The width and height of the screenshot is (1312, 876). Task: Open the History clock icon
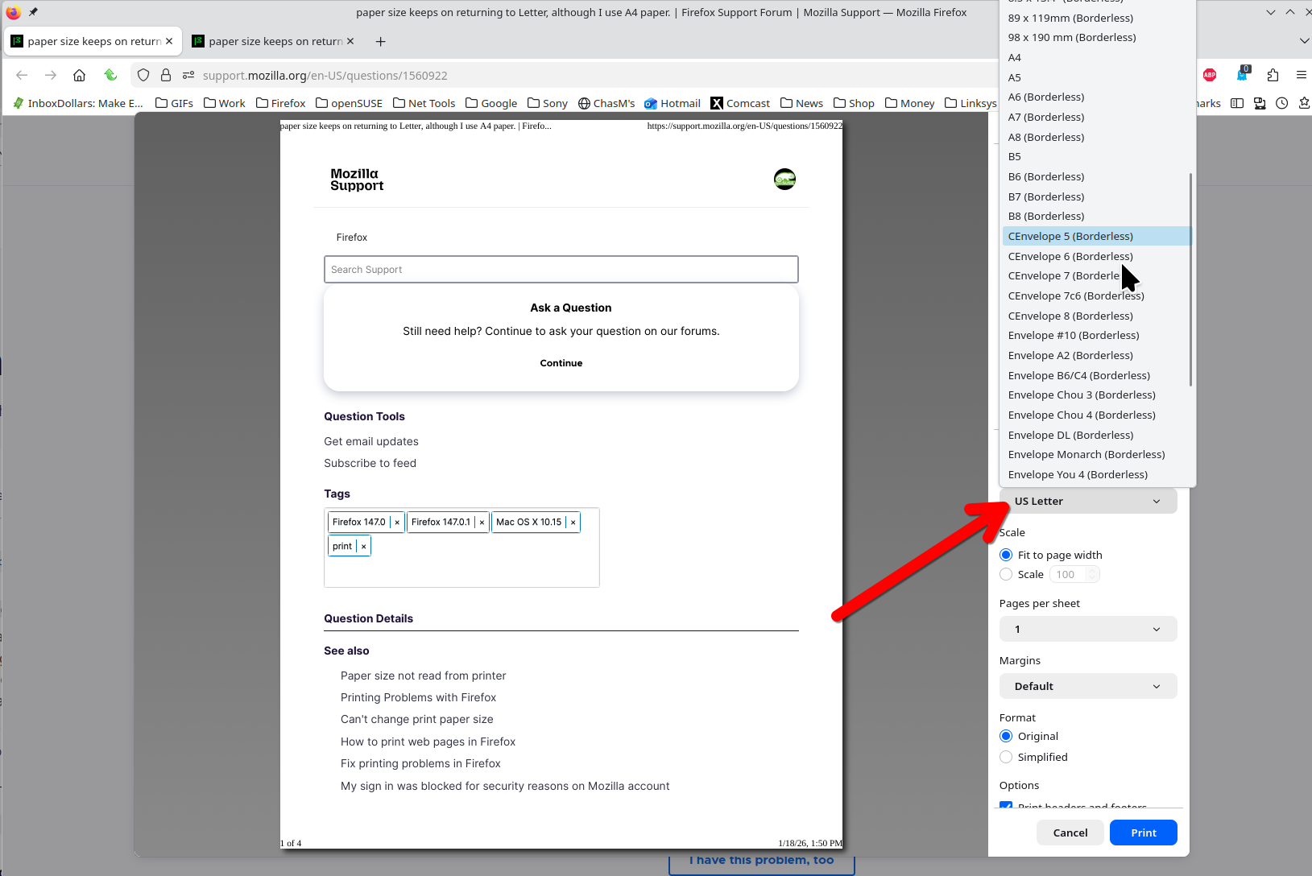[x=1282, y=103]
